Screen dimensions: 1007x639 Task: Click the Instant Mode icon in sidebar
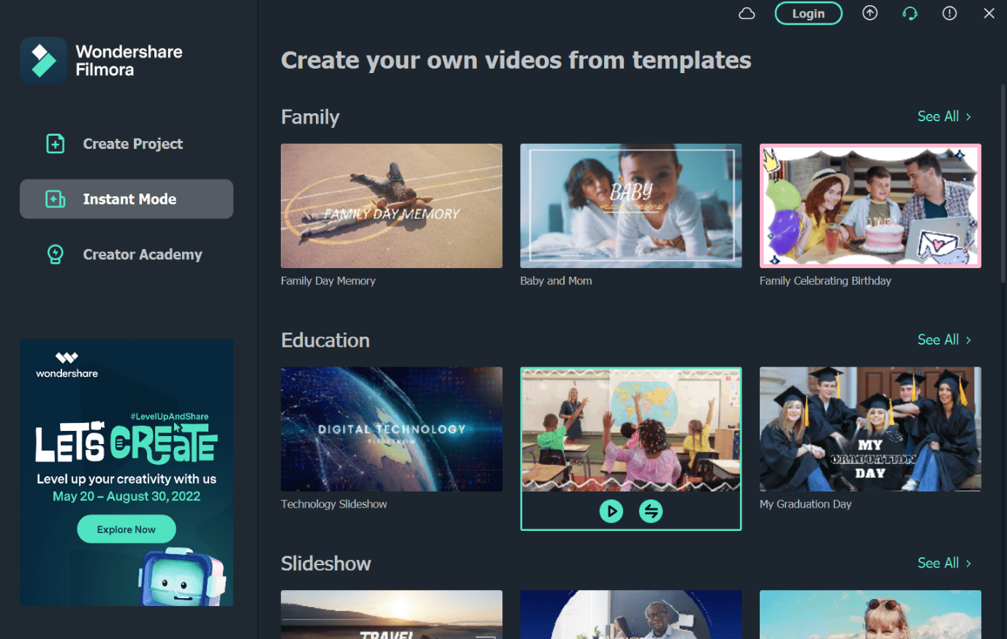pos(56,199)
